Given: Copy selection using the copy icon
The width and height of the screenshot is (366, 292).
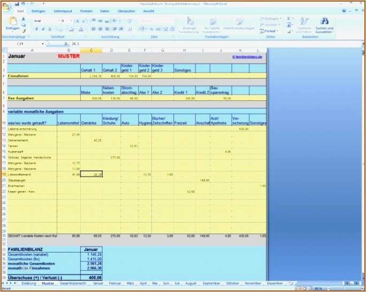Looking at the screenshot, I should [24, 25].
